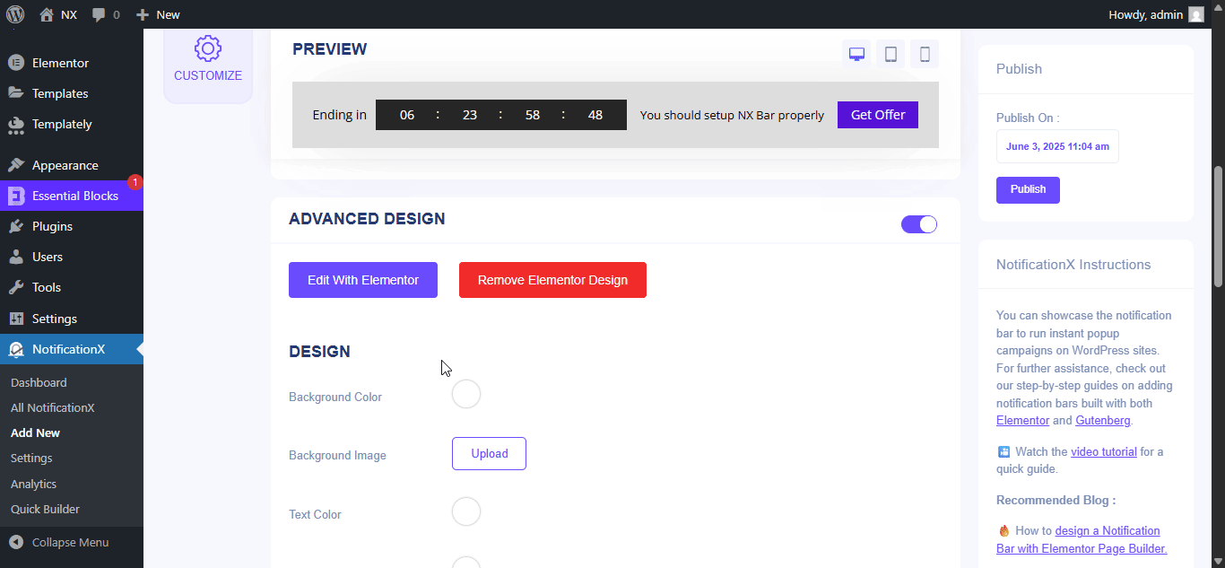This screenshot has width=1225, height=568.
Task: Open the Essential Blocks menu
Action: 72,196
